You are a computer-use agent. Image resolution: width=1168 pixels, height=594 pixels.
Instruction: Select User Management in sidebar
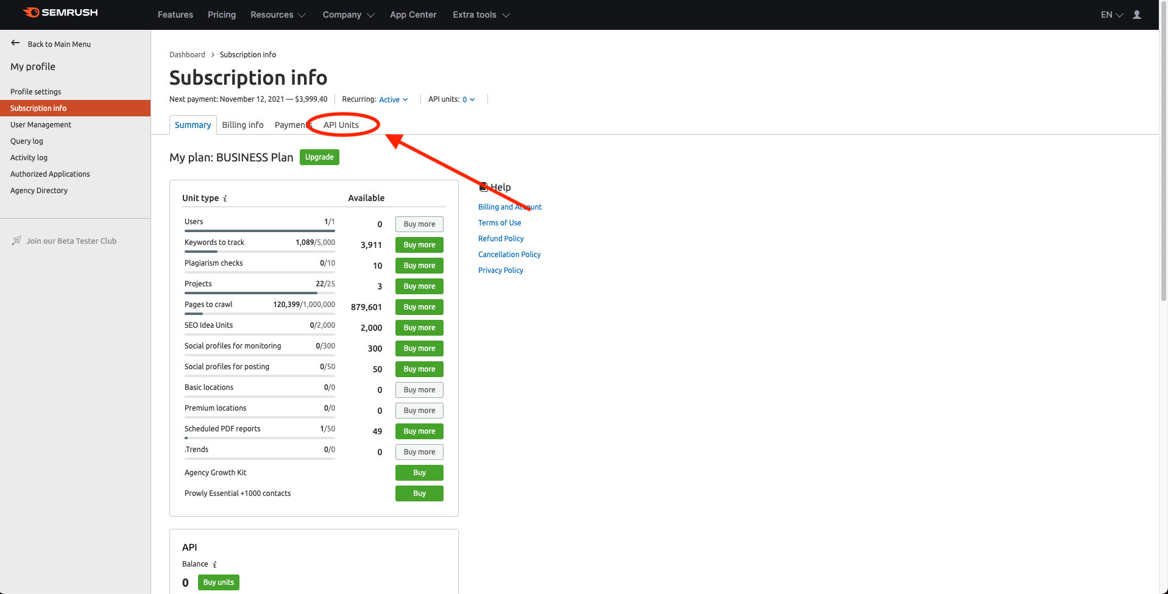(x=41, y=125)
